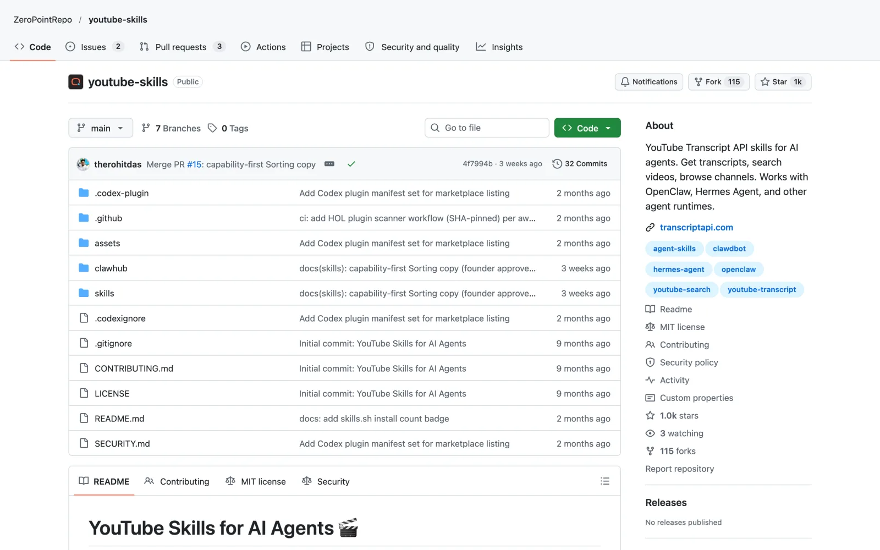Click the clawdbot topic tag
Screen dimensions: 880x550
[x=729, y=249]
